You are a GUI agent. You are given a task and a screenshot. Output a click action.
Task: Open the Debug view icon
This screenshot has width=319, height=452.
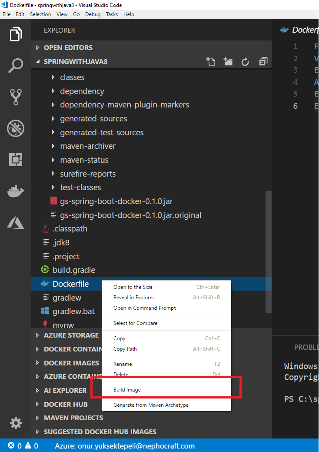tap(16, 128)
